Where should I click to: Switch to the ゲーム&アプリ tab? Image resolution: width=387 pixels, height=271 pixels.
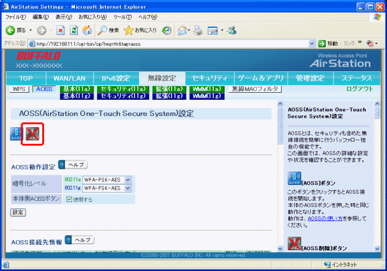(261, 78)
